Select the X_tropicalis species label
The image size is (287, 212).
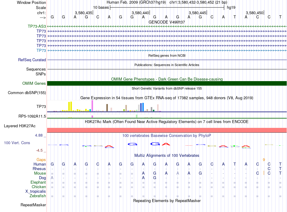pyautogui.click(x=36, y=191)
